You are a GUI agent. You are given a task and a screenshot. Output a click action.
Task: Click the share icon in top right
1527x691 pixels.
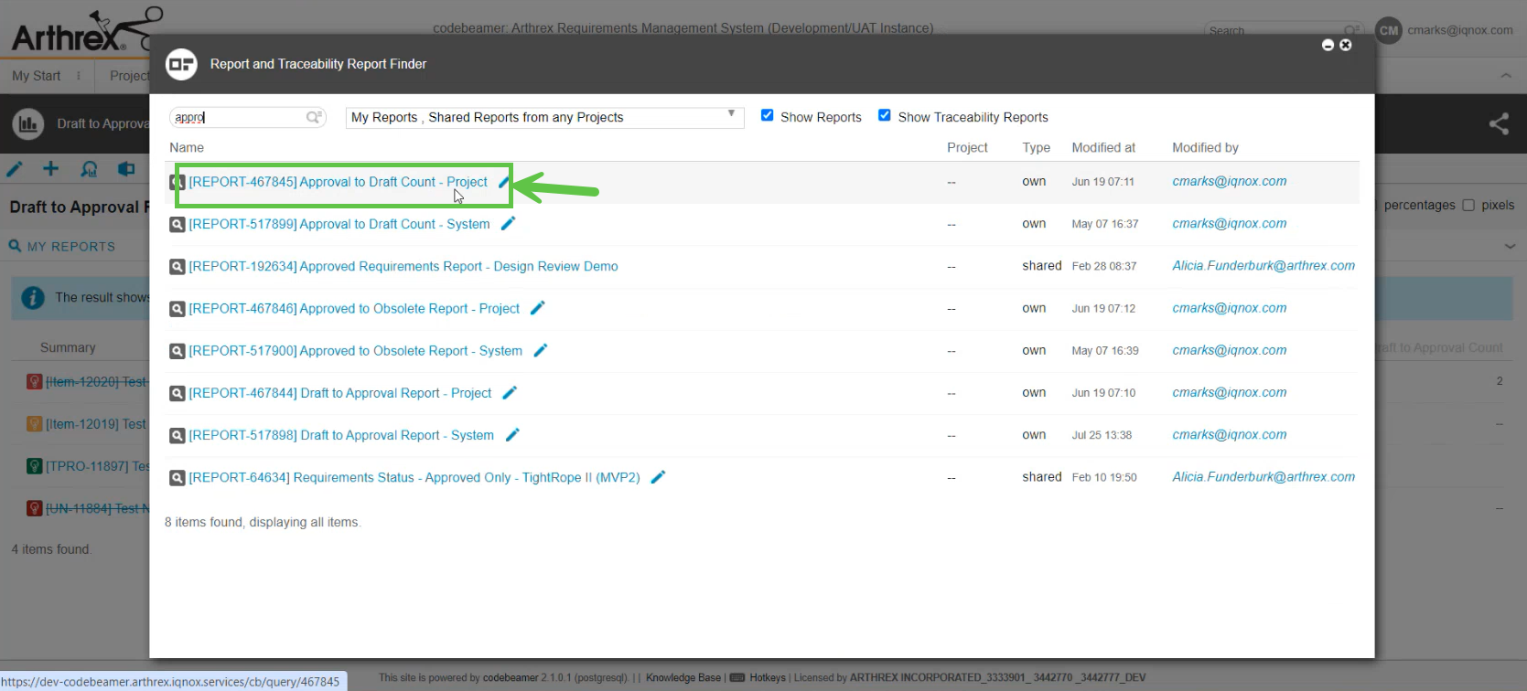tap(1499, 123)
